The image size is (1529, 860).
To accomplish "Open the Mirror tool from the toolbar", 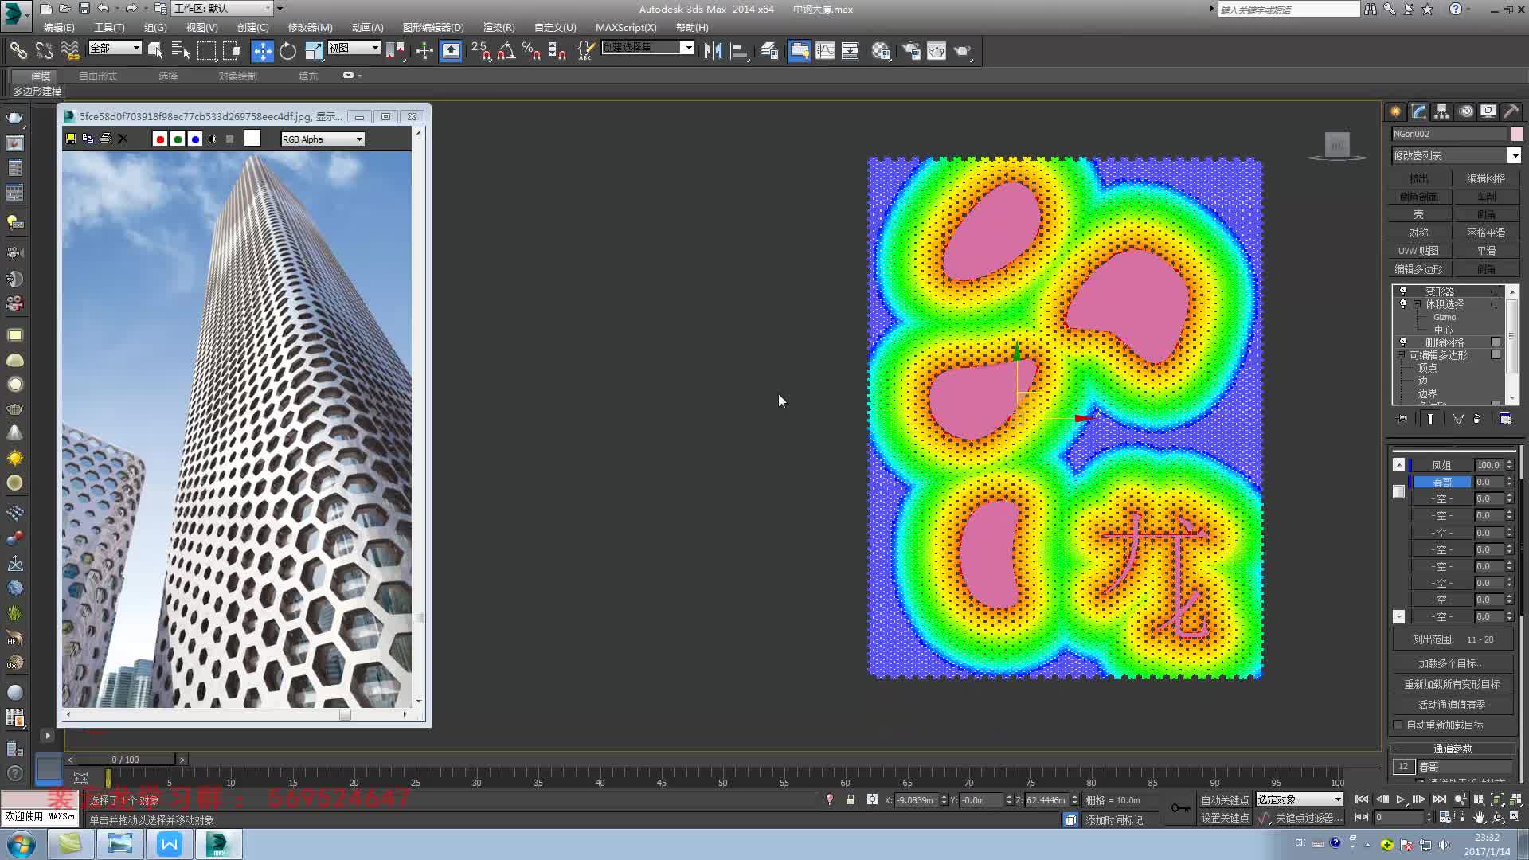I will [714, 50].
